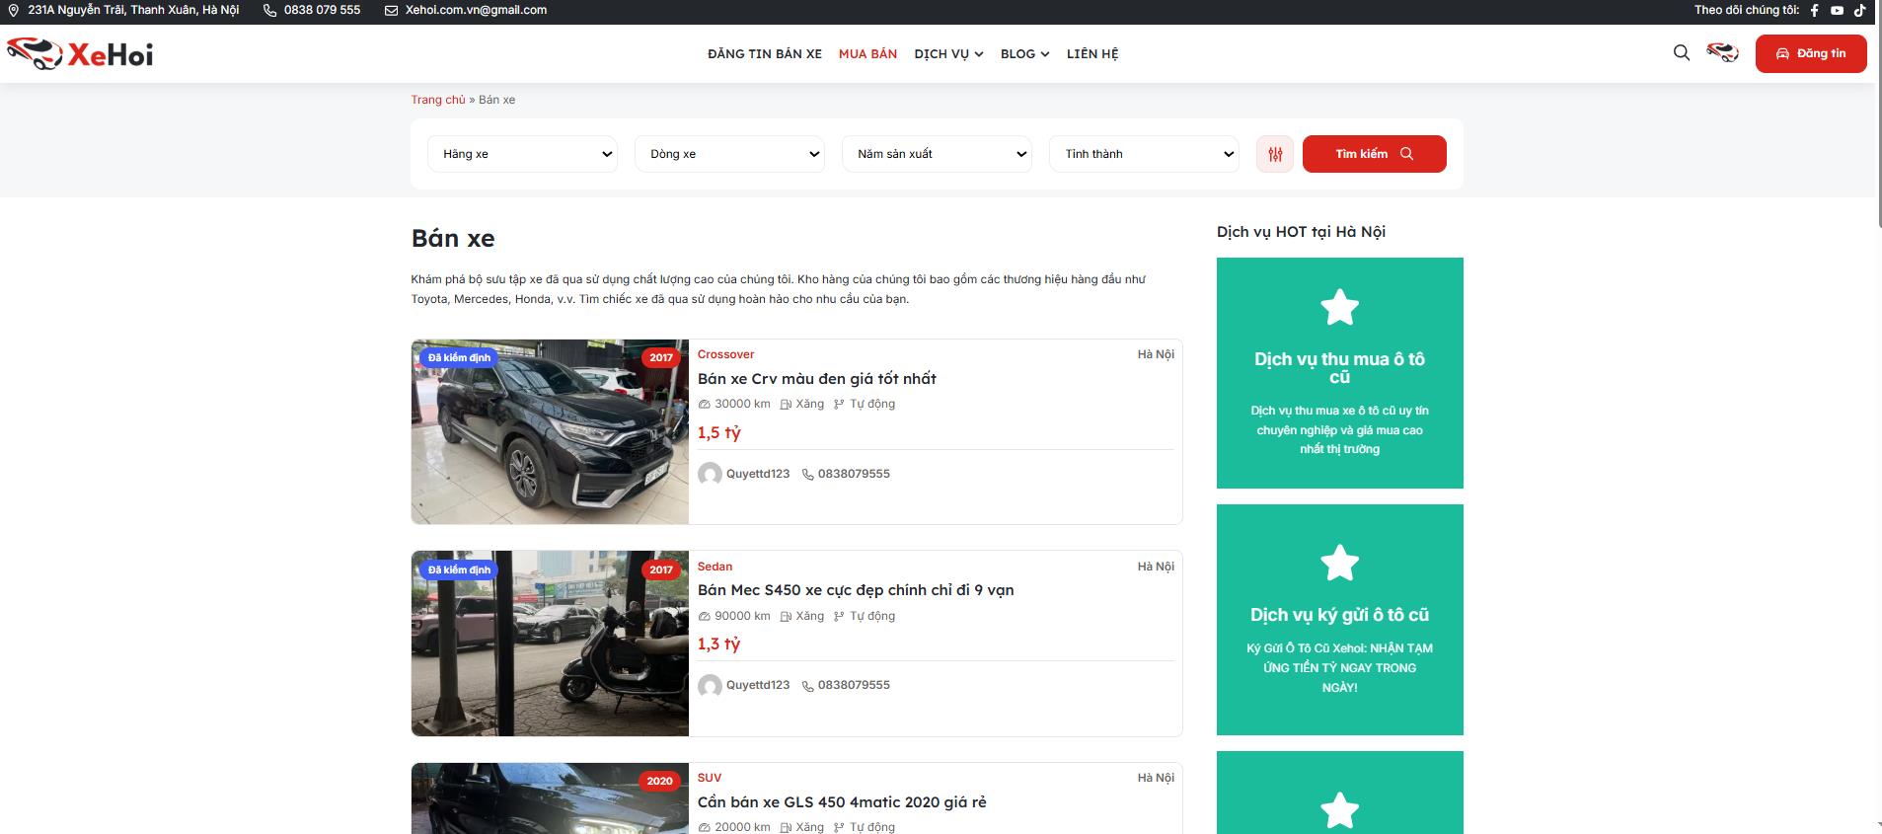Open the ĐĂNG TIN BÁN XE menu item
The image size is (1882, 834).
(765, 54)
